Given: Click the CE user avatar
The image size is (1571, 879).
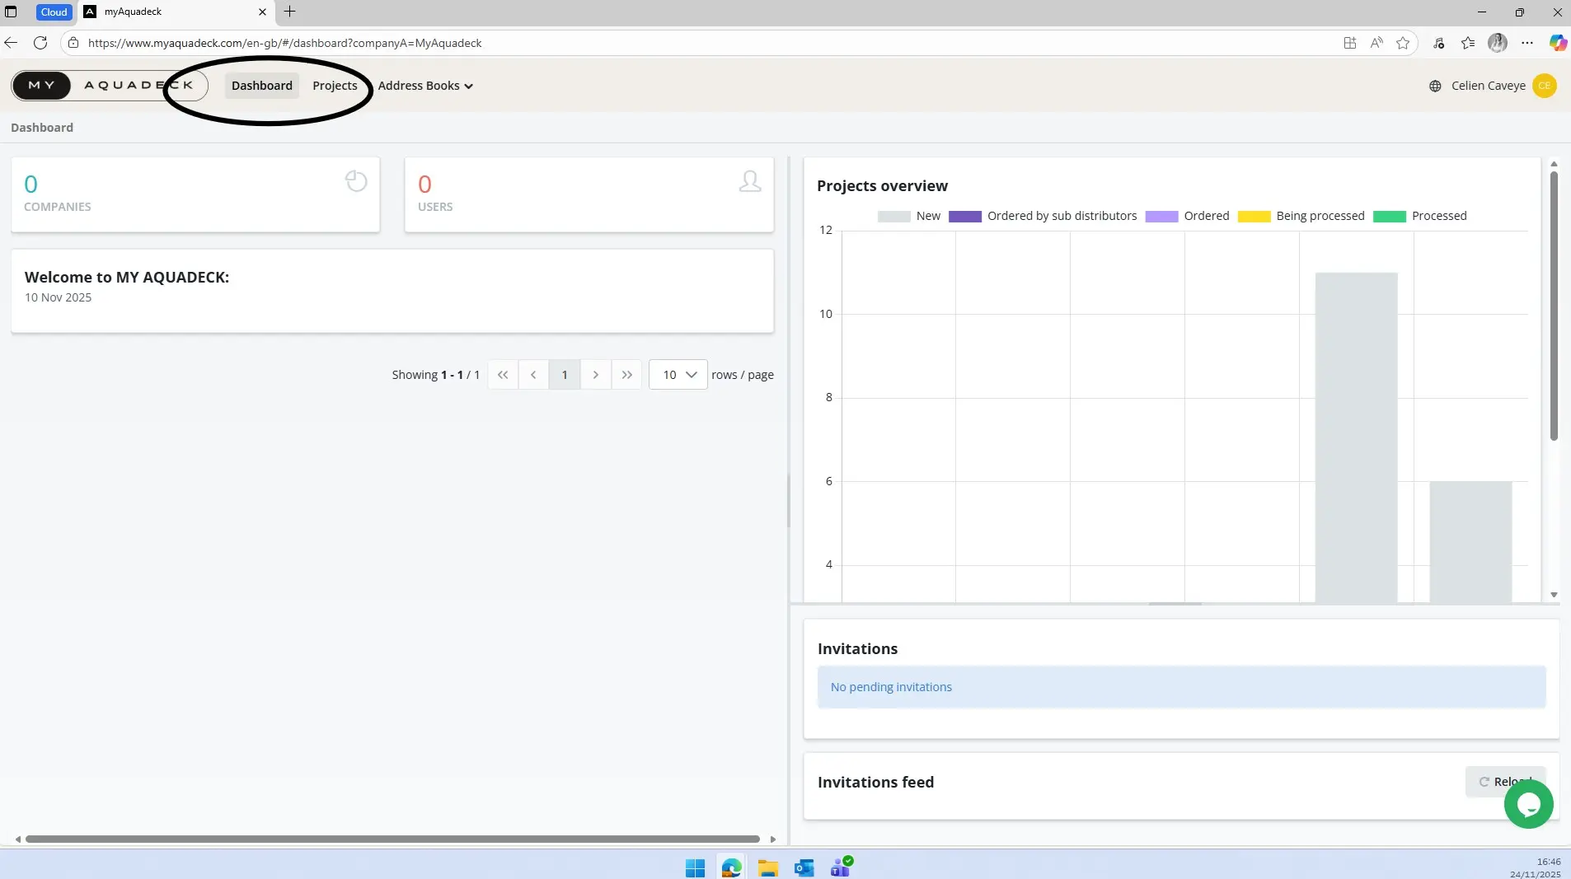Looking at the screenshot, I should (x=1544, y=86).
